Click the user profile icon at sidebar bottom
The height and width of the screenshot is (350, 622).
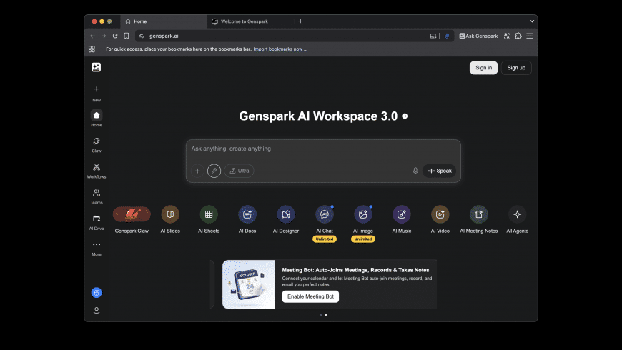97,310
